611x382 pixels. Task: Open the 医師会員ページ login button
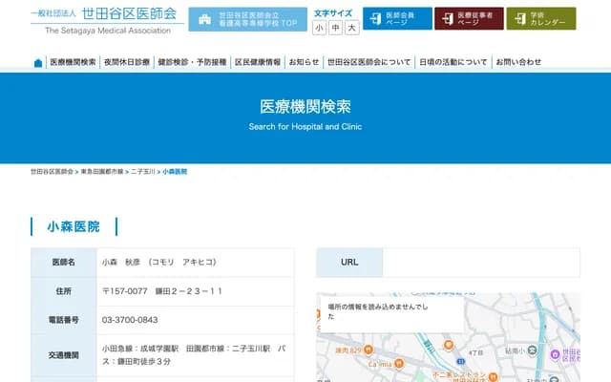click(396, 19)
